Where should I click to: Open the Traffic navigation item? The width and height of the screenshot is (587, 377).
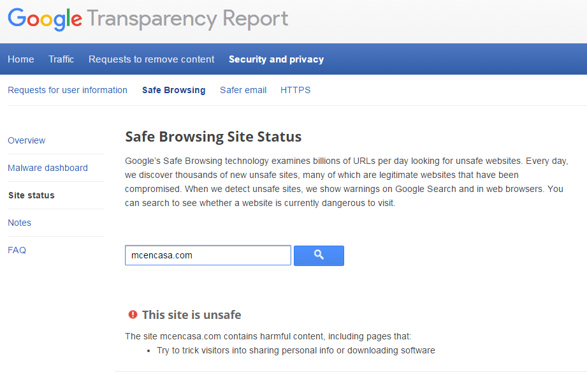61,59
